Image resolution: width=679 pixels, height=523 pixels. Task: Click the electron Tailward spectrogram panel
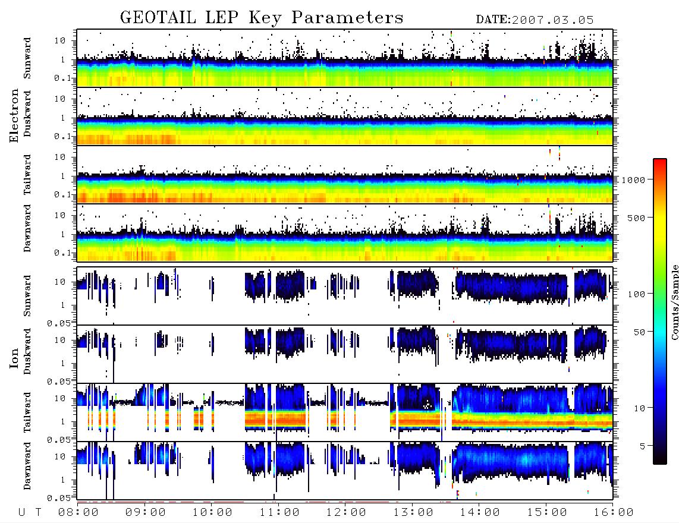tap(345, 175)
